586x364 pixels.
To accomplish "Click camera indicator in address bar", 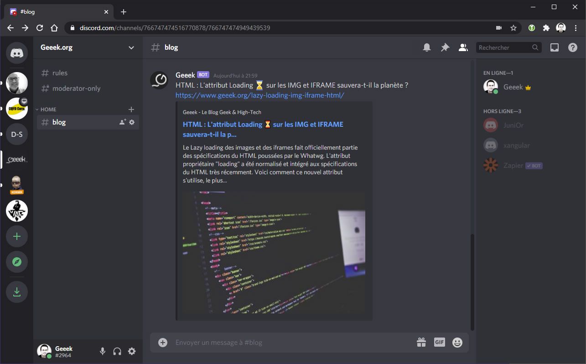I will [499, 28].
